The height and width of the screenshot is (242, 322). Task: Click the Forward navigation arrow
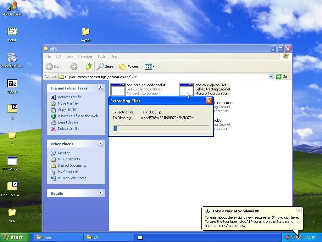74,66
